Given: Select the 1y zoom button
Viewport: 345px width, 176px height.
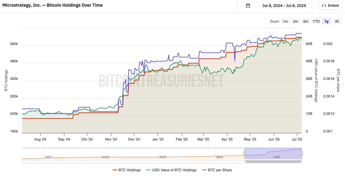Looking at the screenshot, I should 326,22.
